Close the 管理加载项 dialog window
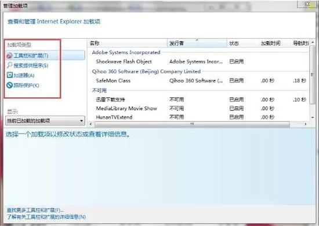Image resolution: width=319 pixels, height=226 pixels. [x=307, y=4]
